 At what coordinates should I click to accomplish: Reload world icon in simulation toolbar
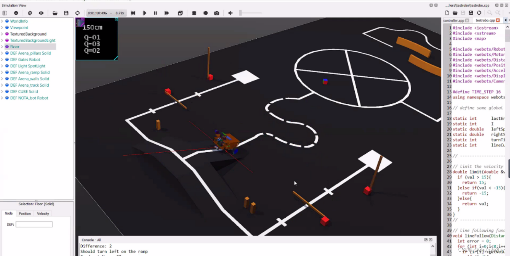coord(78,13)
